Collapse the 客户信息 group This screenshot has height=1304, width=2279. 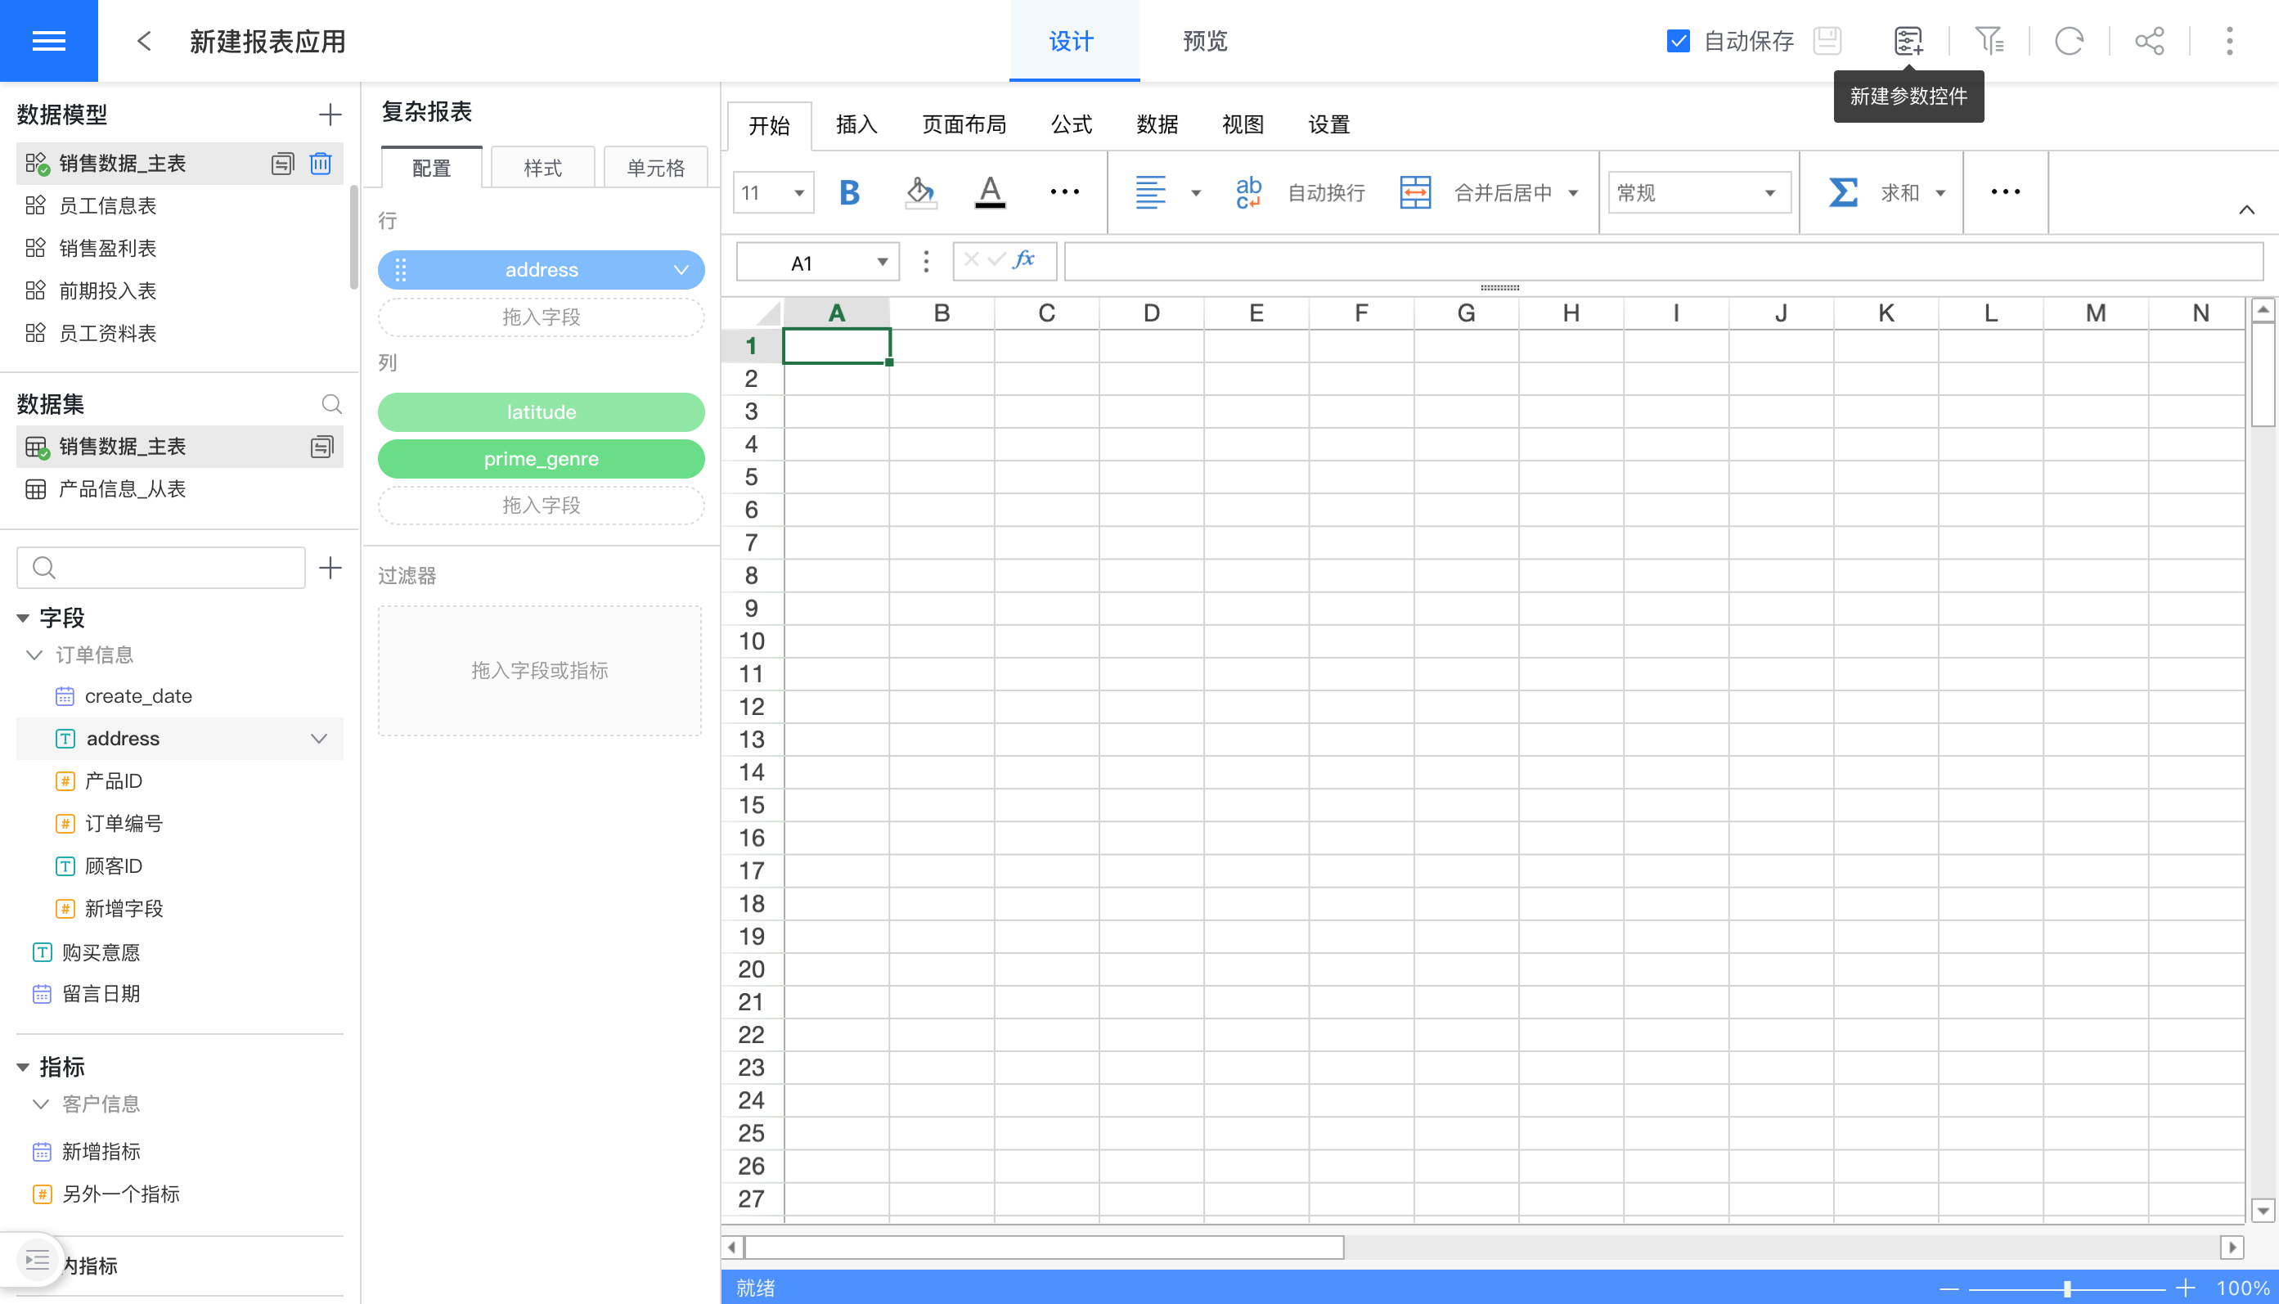click(40, 1104)
